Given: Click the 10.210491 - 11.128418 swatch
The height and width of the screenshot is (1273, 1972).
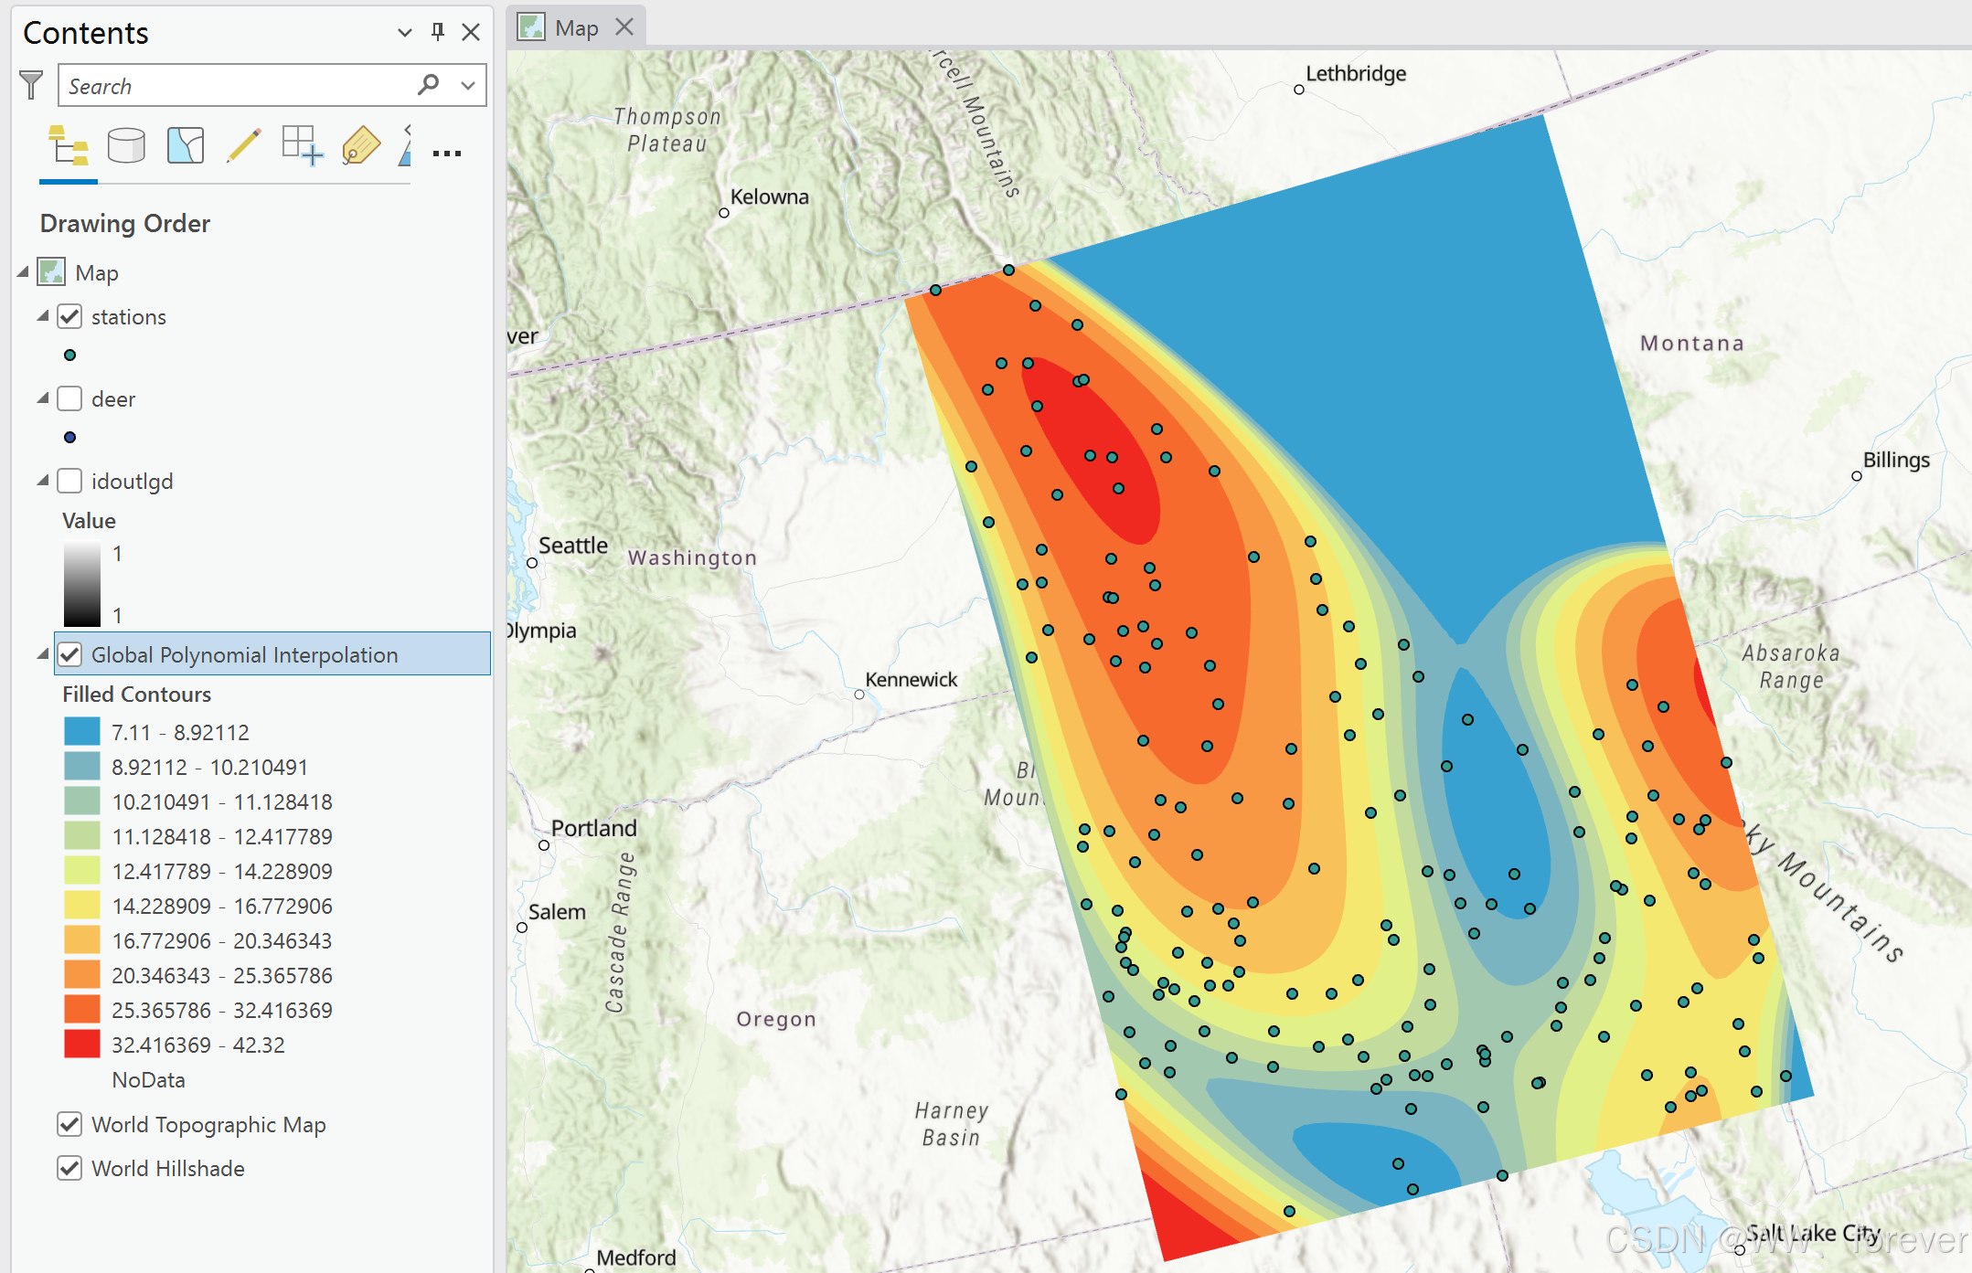Looking at the screenshot, I should [82, 801].
